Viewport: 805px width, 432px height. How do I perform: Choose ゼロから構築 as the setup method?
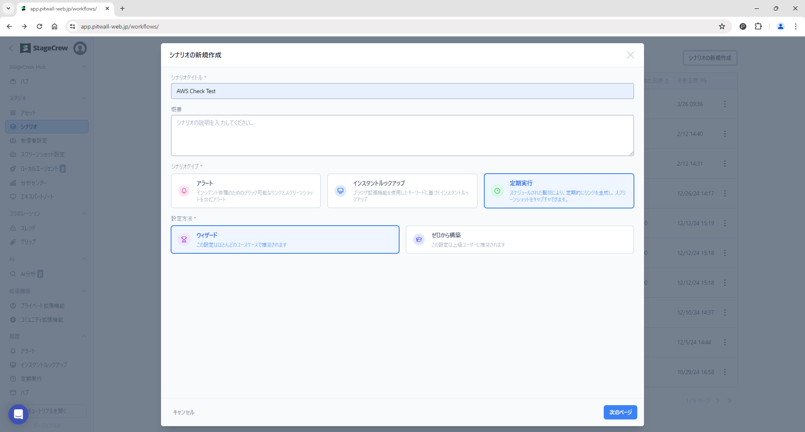519,239
